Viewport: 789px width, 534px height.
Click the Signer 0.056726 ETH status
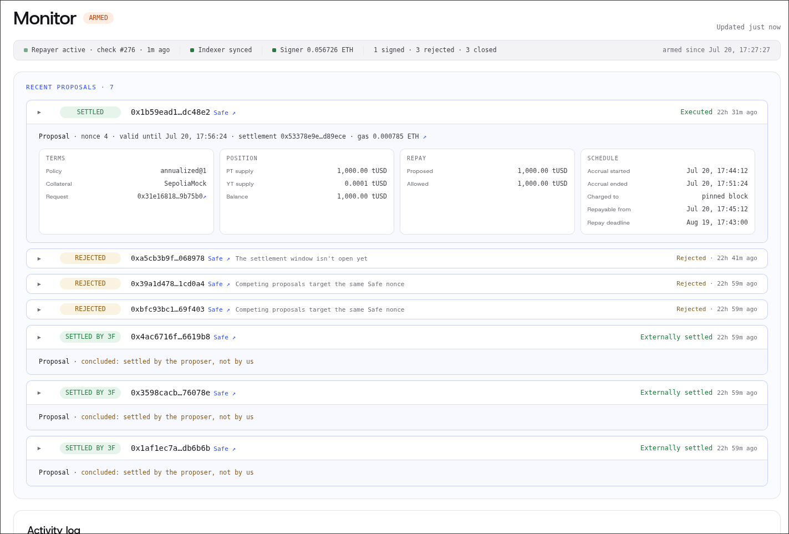coord(313,50)
